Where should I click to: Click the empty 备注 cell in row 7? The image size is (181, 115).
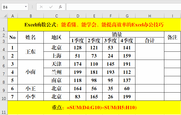(173, 72)
